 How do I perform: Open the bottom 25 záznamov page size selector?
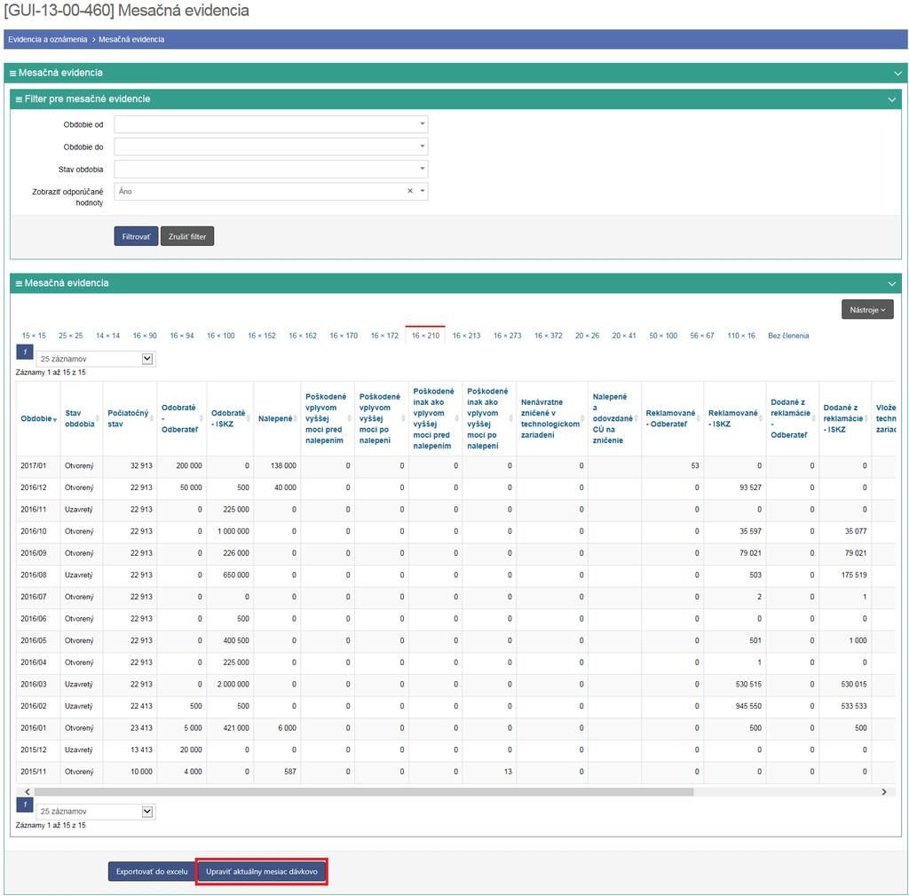tap(96, 812)
